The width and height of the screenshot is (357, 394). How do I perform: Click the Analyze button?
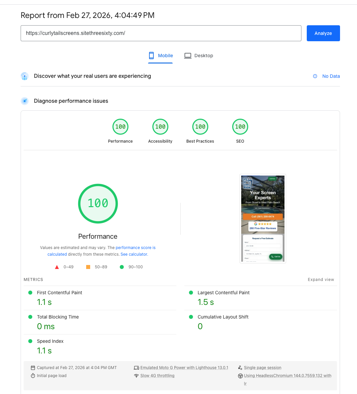tap(323, 33)
